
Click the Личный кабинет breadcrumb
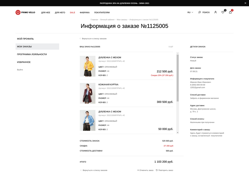[x=107, y=20]
